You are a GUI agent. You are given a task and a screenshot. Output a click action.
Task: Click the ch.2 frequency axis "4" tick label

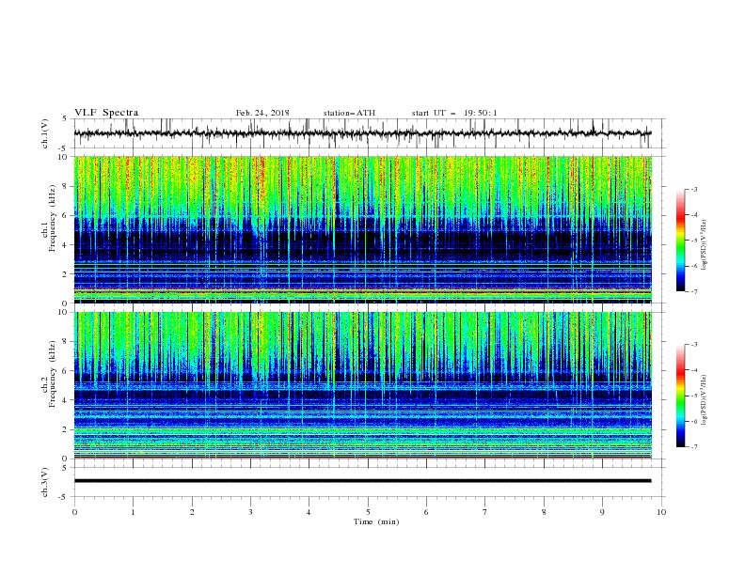tap(67, 400)
